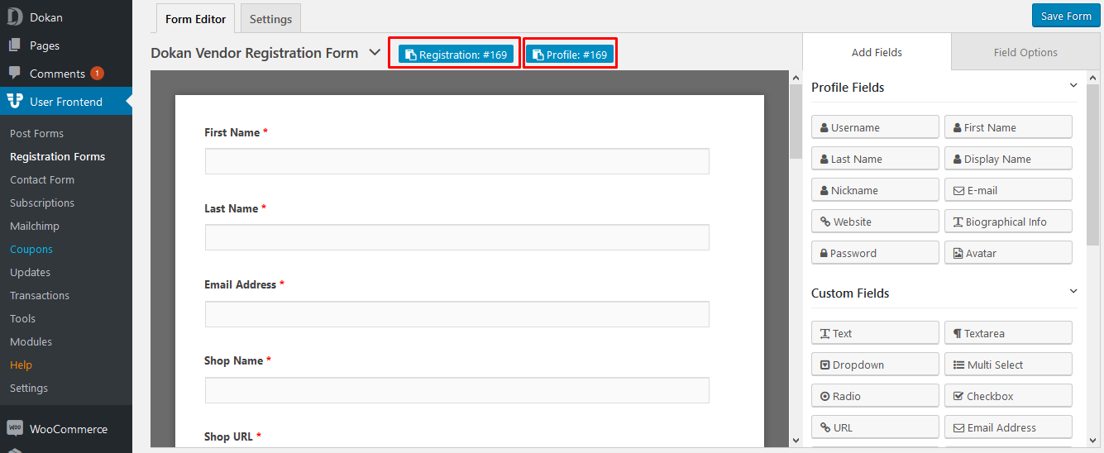Go to Transactions

[x=40, y=295]
